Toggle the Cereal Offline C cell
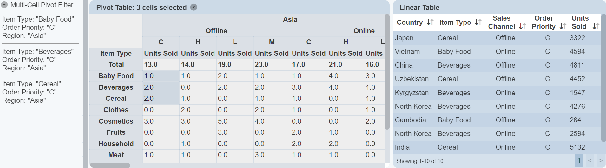Screen dimensions: 606x168 pyautogui.click(x=161, y=99)
